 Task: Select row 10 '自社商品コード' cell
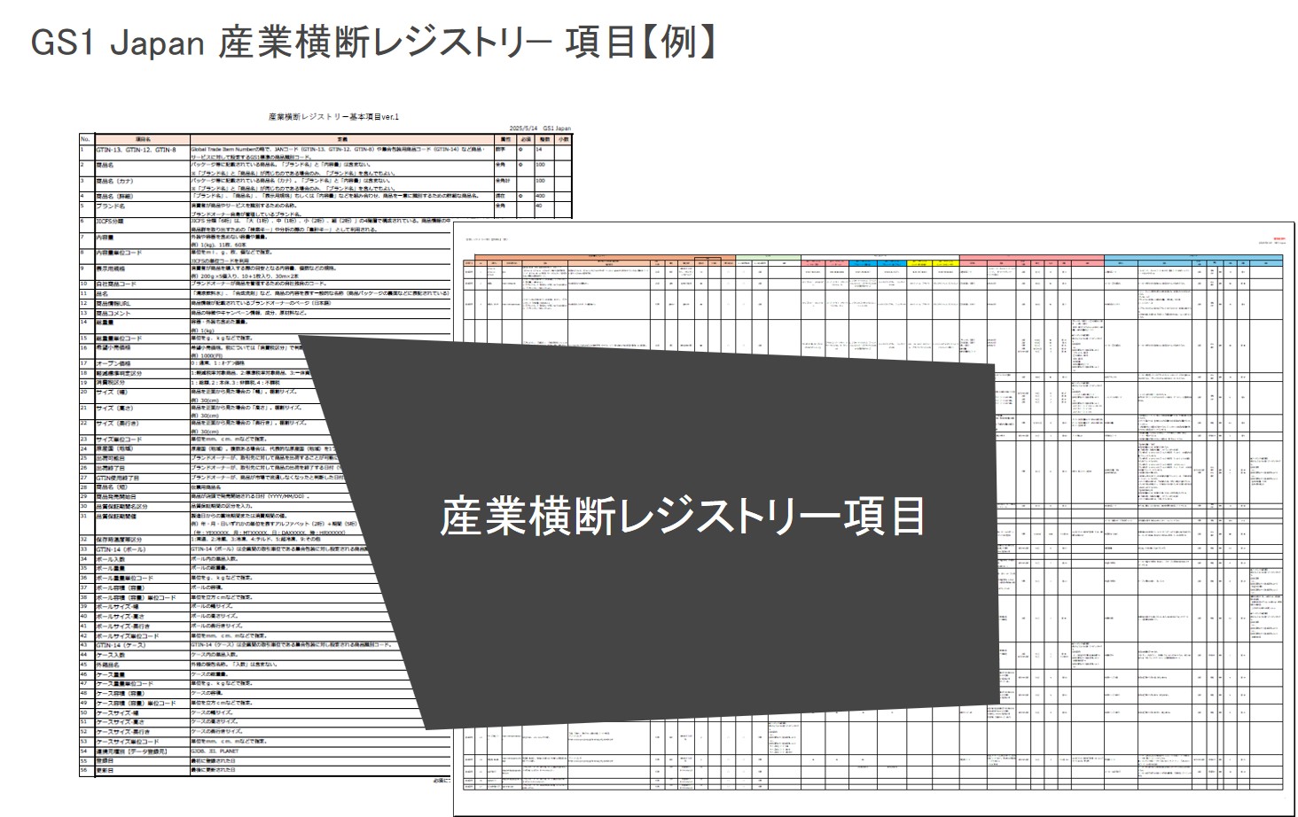(142, 284)
